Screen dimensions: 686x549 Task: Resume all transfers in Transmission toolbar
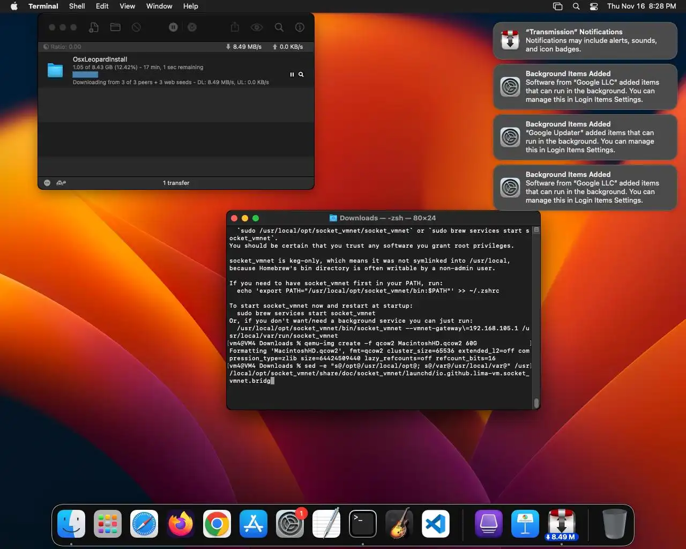pyautogui.click(x=192, y=27)
